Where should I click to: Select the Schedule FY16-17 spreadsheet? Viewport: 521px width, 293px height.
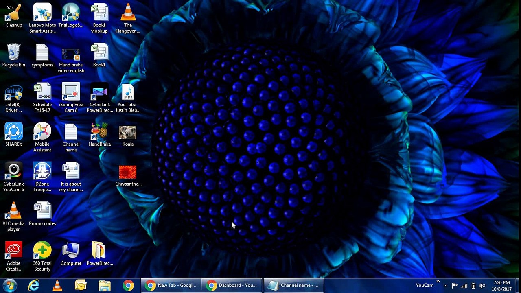[x=42, y=98]
